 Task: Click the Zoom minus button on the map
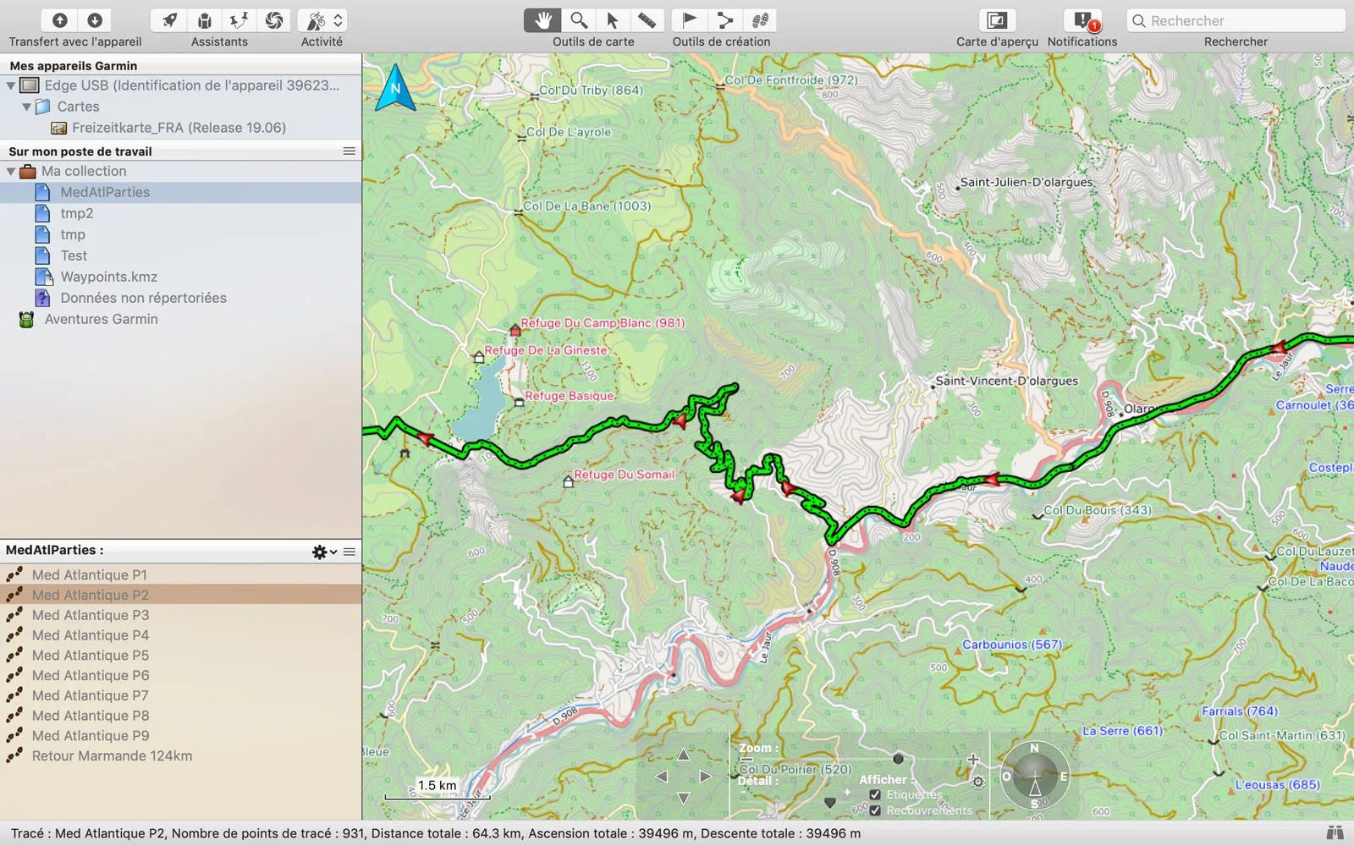(x=746, y=760)
